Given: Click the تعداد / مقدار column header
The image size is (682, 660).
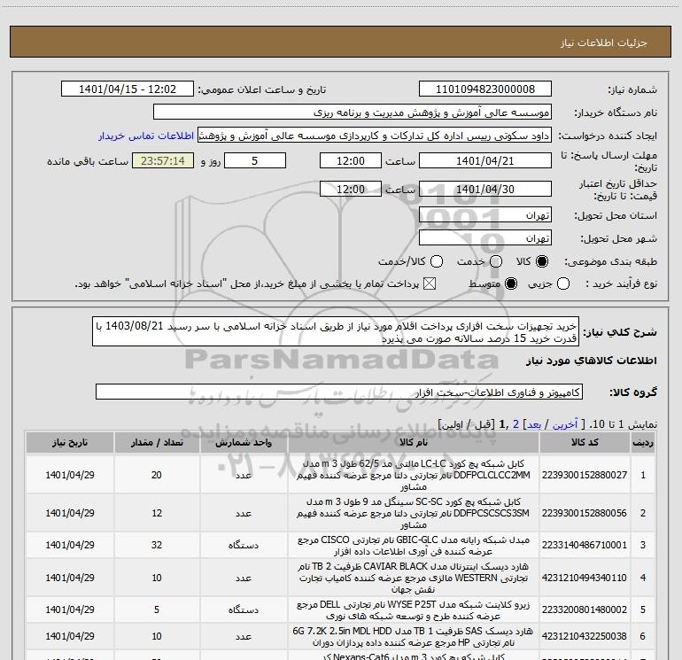Looking at the screenshot, I should (157, 442).
